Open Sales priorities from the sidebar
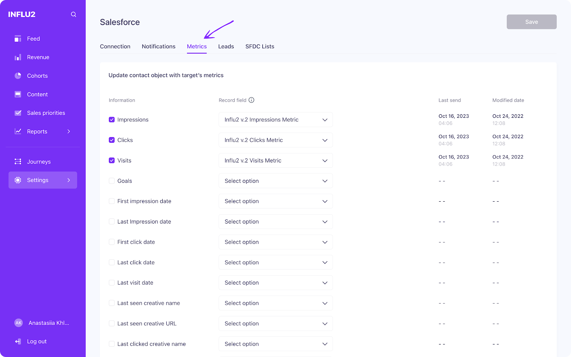Viewport: 571px width, 357px height. (46, 113)
